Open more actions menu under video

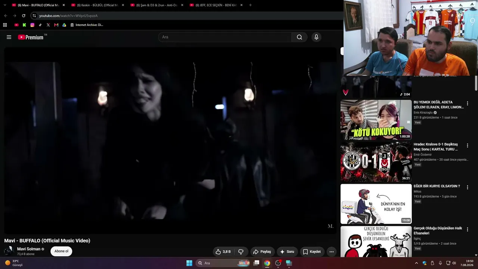[x=331, y=252]
